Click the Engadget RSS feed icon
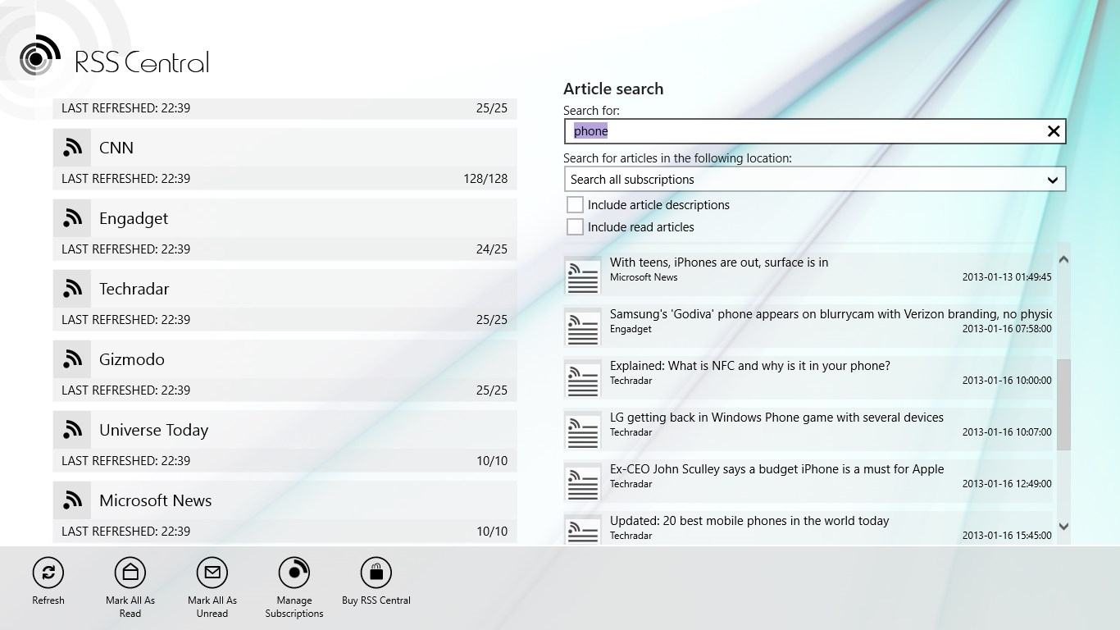This screenshot has width=1120, height=630. pyautogui.click(x=72, y=217)
